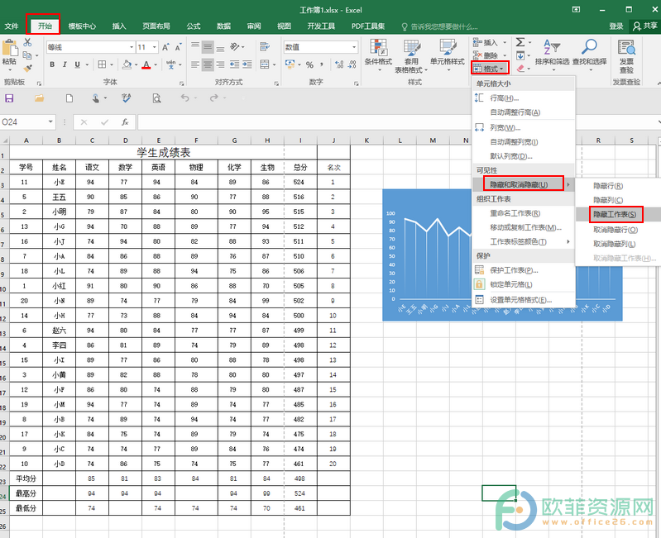Toggle align right
Viewport: 661px width, 538px height.
(x=220, y=64)
